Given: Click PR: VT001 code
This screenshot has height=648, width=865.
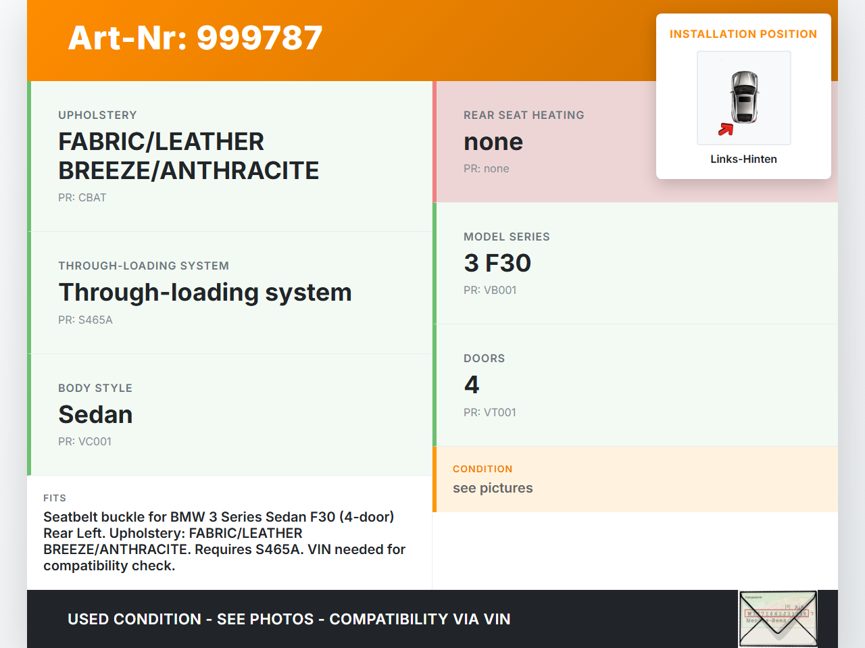Looking at the screenshot, I should tap(490, 412).
